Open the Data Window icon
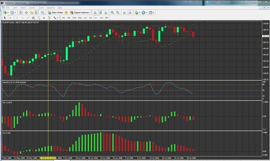 (x=26, y=13)
